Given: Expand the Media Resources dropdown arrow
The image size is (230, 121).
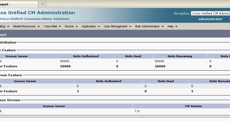Looking at the screenshot, I should [39, 27].
